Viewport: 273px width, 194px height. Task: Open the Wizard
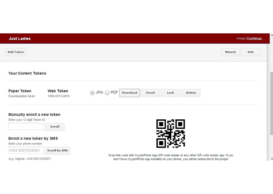click(x=230, y=52)
